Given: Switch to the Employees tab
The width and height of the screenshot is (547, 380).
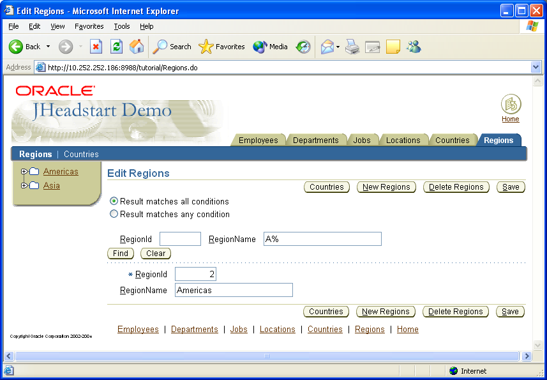Looking at the screenshot, I should [x=258, y=141].
